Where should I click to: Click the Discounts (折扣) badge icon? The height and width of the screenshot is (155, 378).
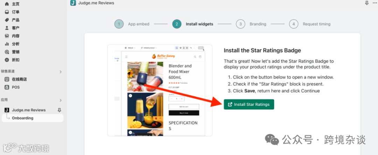pyautogui.click(x=7, y=60)
